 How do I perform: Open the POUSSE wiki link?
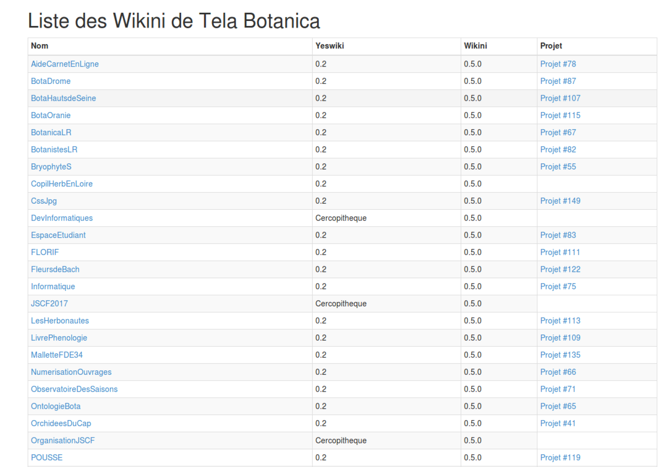pyautogui.click(x=47, y=458)
